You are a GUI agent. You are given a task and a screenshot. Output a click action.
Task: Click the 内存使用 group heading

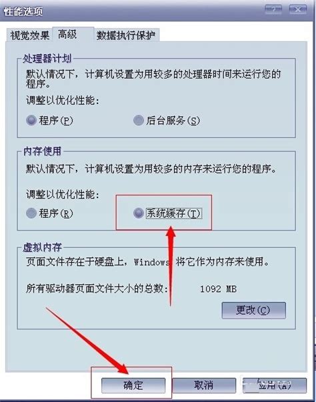click(x=42, y=151)
